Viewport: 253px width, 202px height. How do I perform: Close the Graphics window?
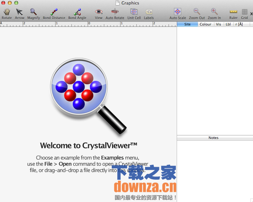[x=3, y=3]
